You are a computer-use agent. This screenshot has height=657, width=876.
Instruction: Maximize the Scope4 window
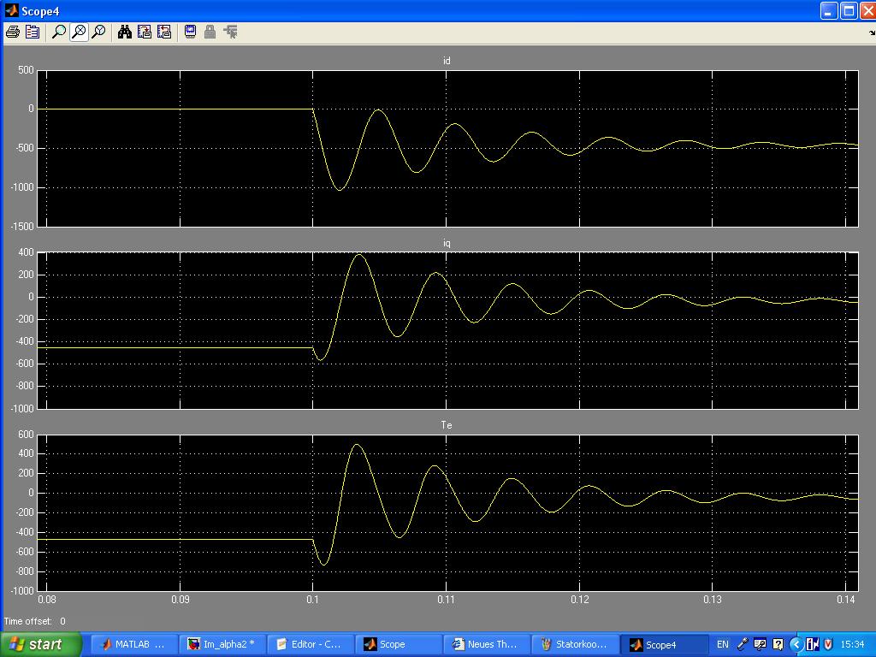(x=848, y=10)
